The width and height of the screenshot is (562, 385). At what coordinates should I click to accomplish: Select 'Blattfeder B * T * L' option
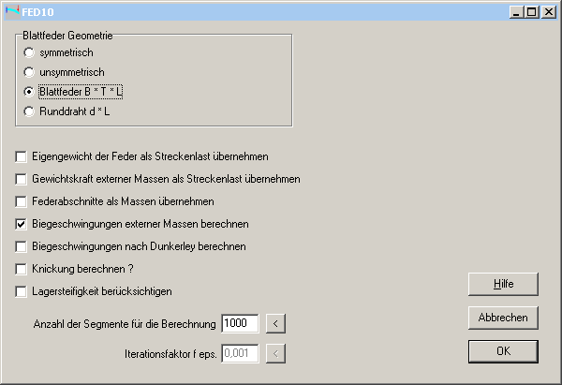[x=30, y=93]
